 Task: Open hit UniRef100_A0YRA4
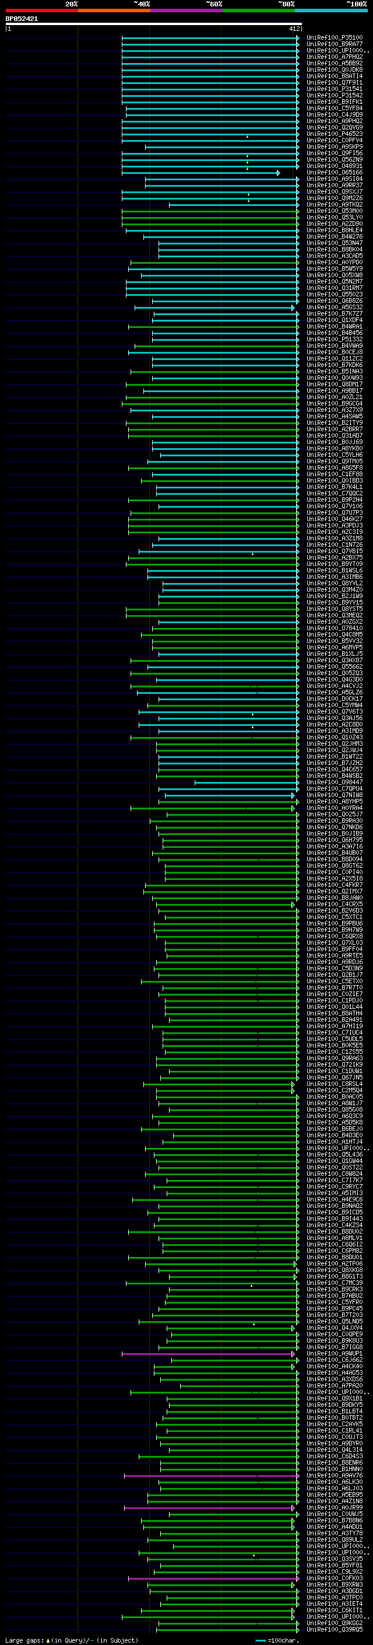pos(334,808)
